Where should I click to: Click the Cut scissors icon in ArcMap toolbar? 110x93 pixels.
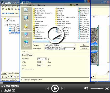pos(16,9)
